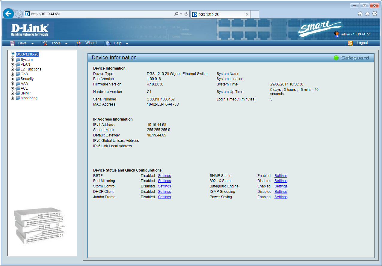382x266 pixels.
Task: Expand the VLAN tree node
Action: coord(13,64)
